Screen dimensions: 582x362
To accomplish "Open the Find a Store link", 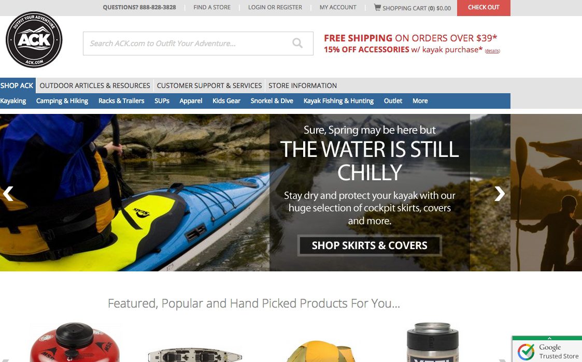I will 212,7.
